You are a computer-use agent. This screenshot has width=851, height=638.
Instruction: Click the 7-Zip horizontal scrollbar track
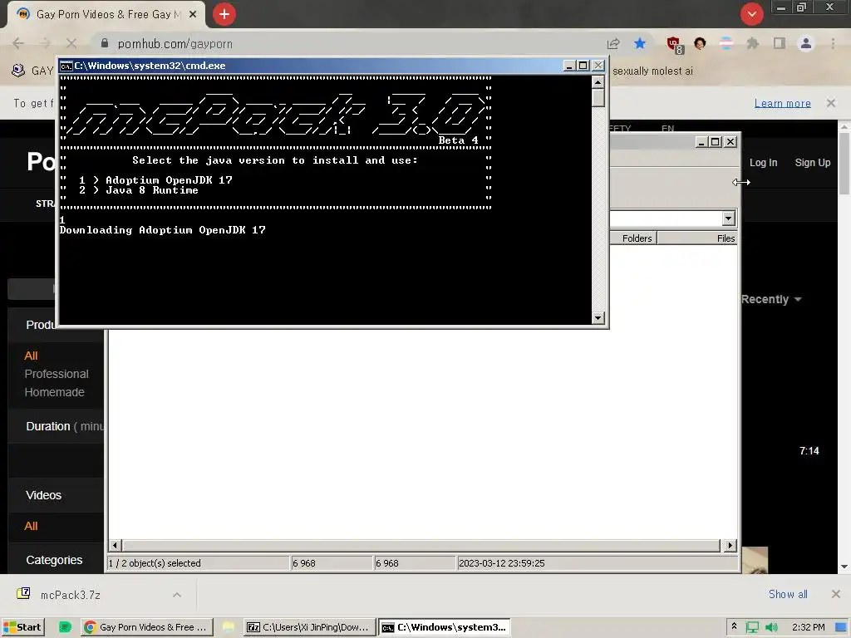pyautogui.click(x=422, y=545)
